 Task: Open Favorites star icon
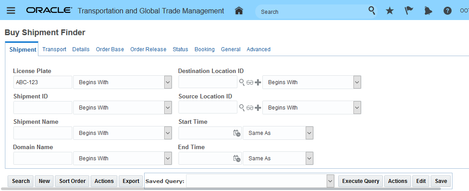click(x=390, y=11)
